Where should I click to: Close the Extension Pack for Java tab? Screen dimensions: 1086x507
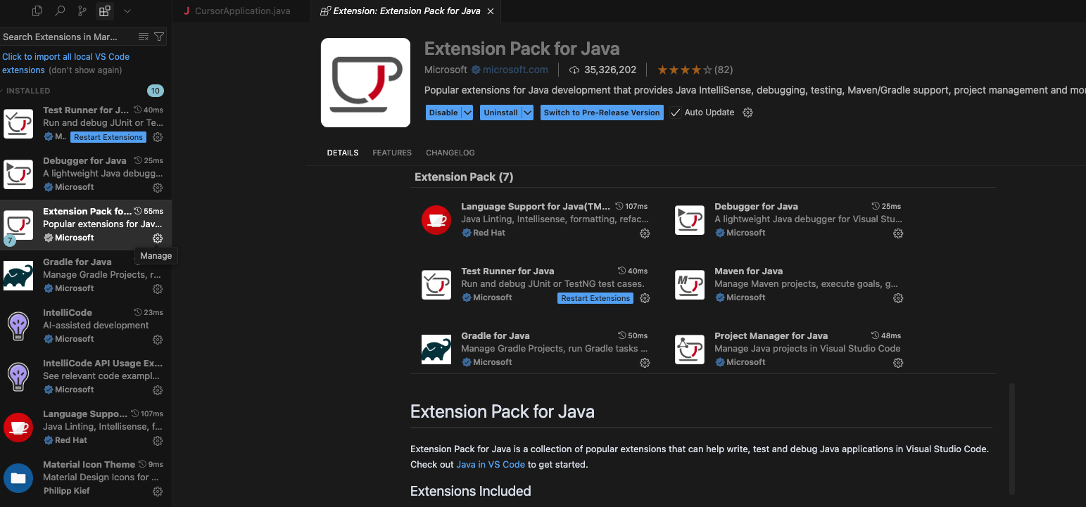(x=491, y=11)
